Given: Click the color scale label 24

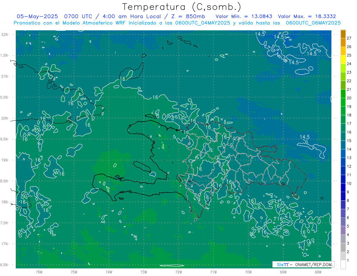Looking at the screenshot, I should click(349, 64).
